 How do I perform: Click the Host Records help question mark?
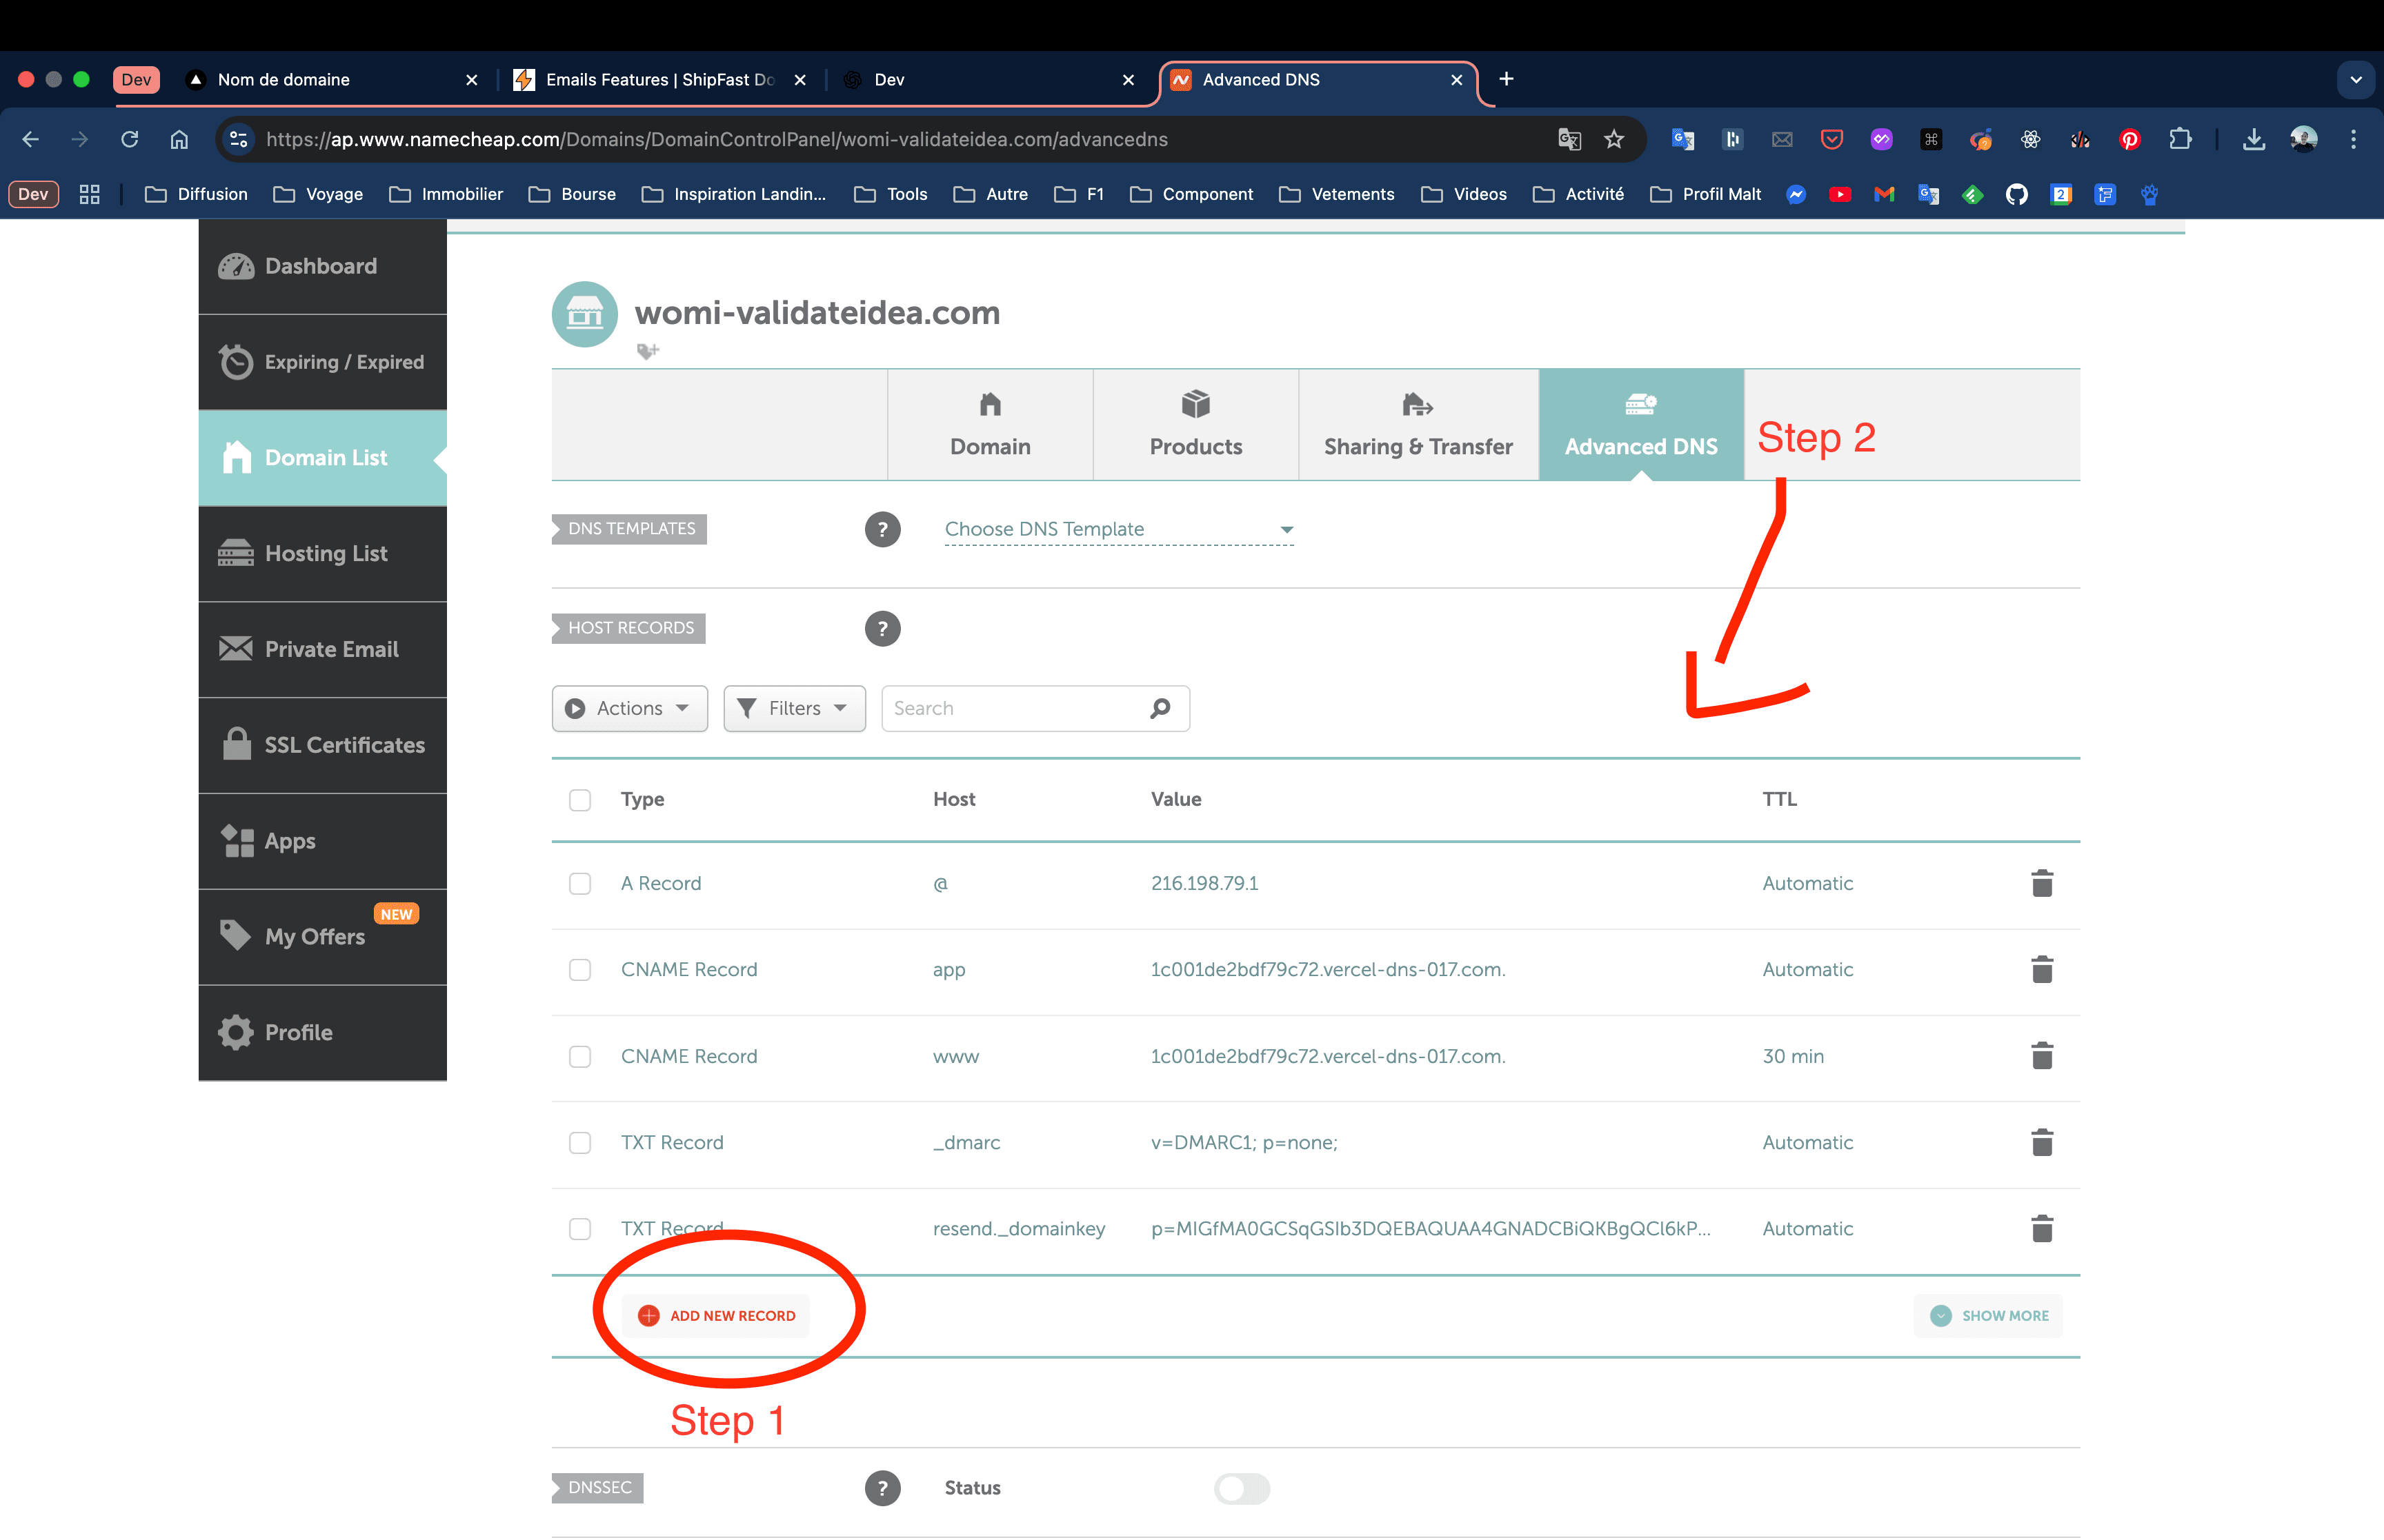882,628
